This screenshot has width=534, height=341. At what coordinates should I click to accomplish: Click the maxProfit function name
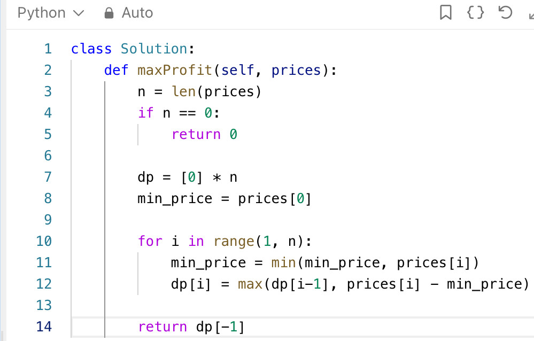coord(174,70)
